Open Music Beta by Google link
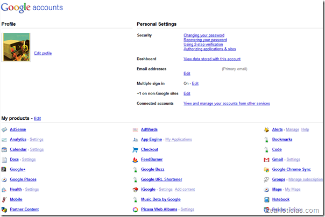 [x=161, y=199]
